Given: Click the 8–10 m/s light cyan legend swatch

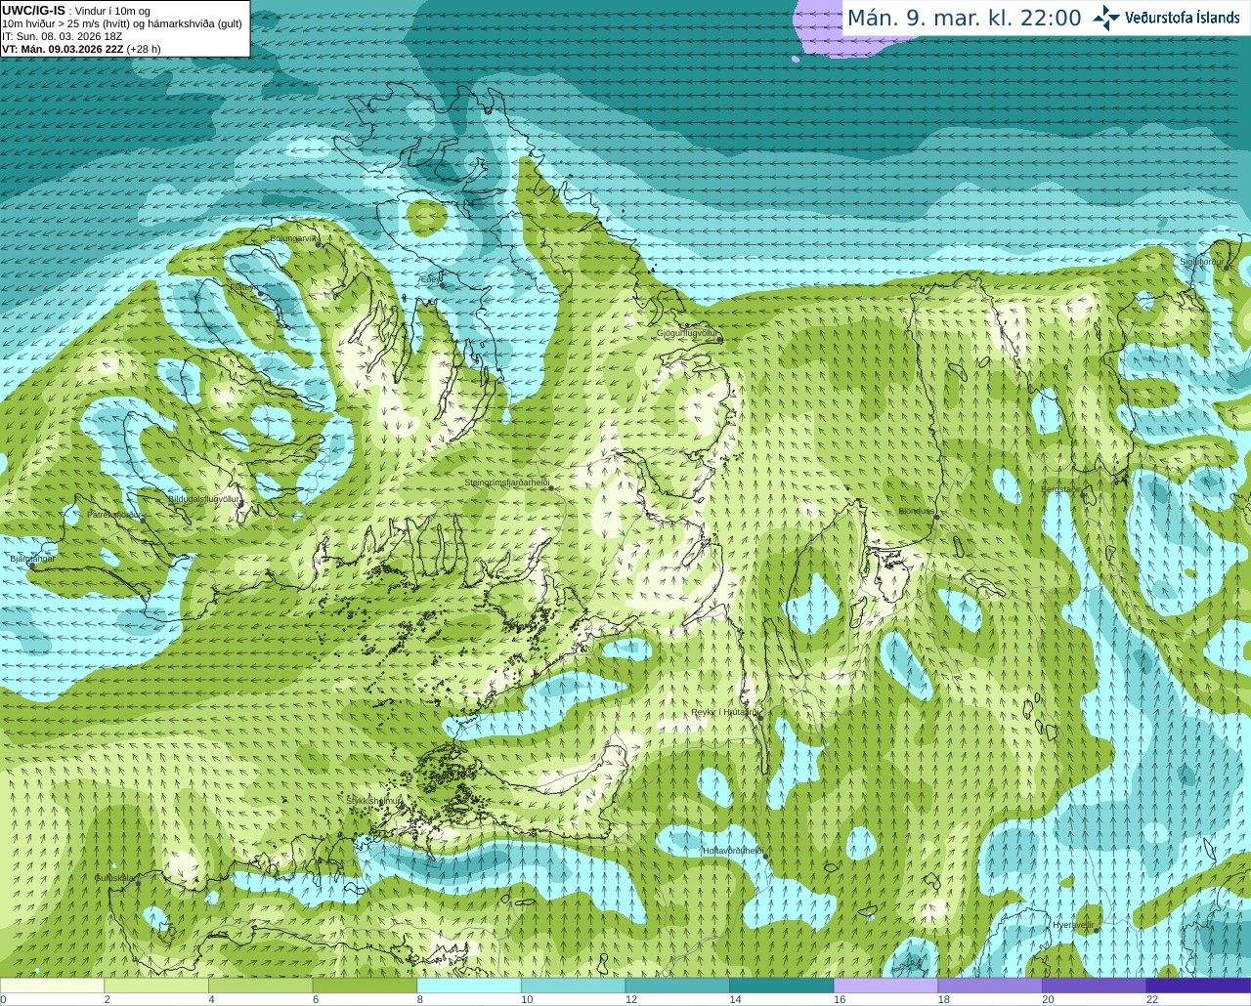Looking at the screenshot, I should pyautogui.click(x=469, y=985).
